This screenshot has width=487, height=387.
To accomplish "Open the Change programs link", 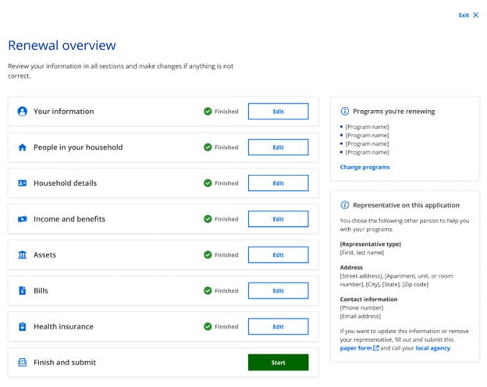I will click(x=364, y=167).
